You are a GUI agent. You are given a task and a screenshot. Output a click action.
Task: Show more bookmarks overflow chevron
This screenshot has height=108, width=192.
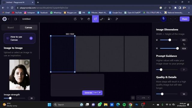189,13
